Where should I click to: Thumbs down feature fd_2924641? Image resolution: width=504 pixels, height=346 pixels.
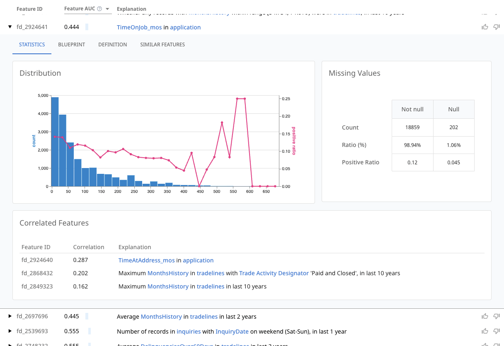coord(496,27)
